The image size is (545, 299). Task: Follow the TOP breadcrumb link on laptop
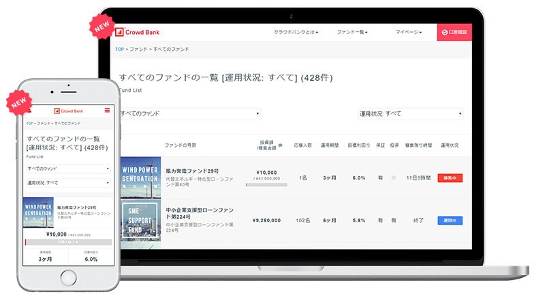pos(120,49)
